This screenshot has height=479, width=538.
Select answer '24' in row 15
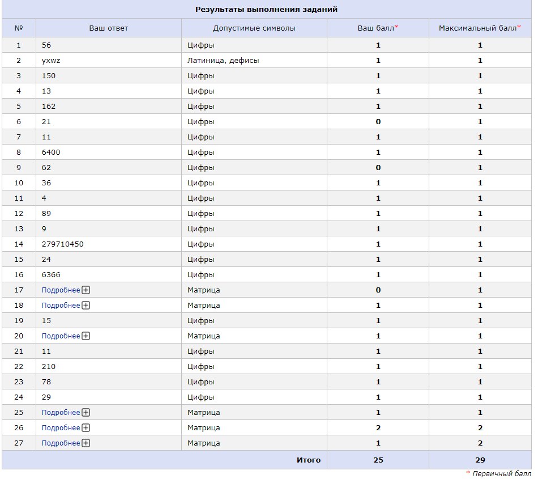pyautogui.click(x=46, y=259)
